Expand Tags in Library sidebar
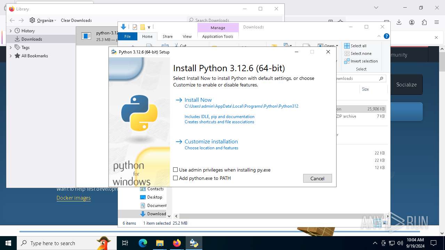Viewport: 445px width, 250px height. point(10,47)
